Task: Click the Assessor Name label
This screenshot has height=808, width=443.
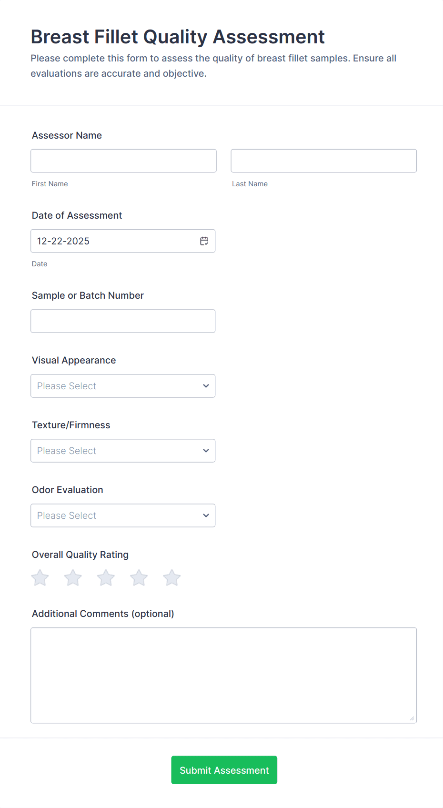Action: [67, 135]
